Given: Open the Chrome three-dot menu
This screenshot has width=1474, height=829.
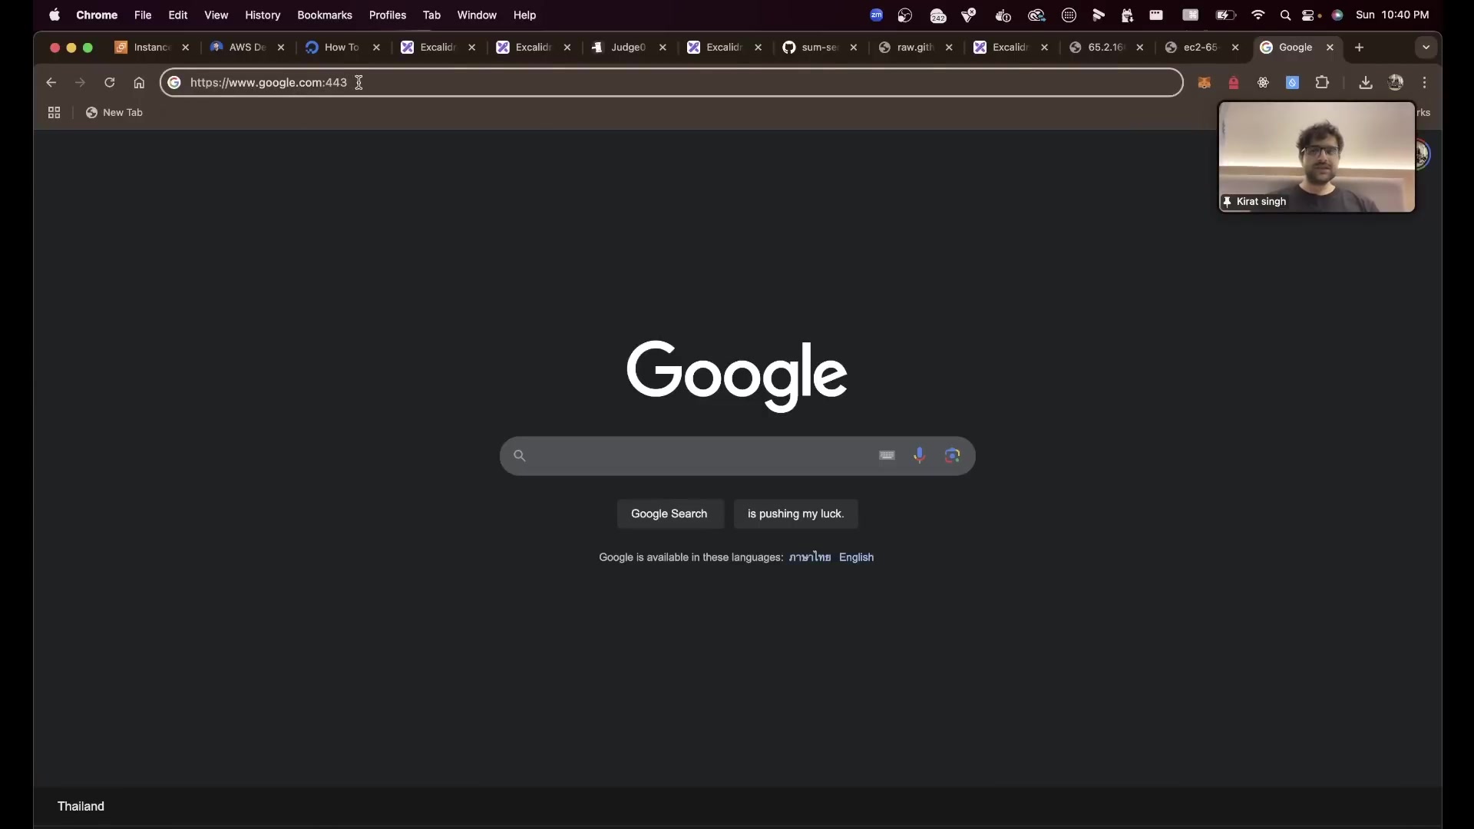Looking at the screenshot, I should [x=1426, y=83].
